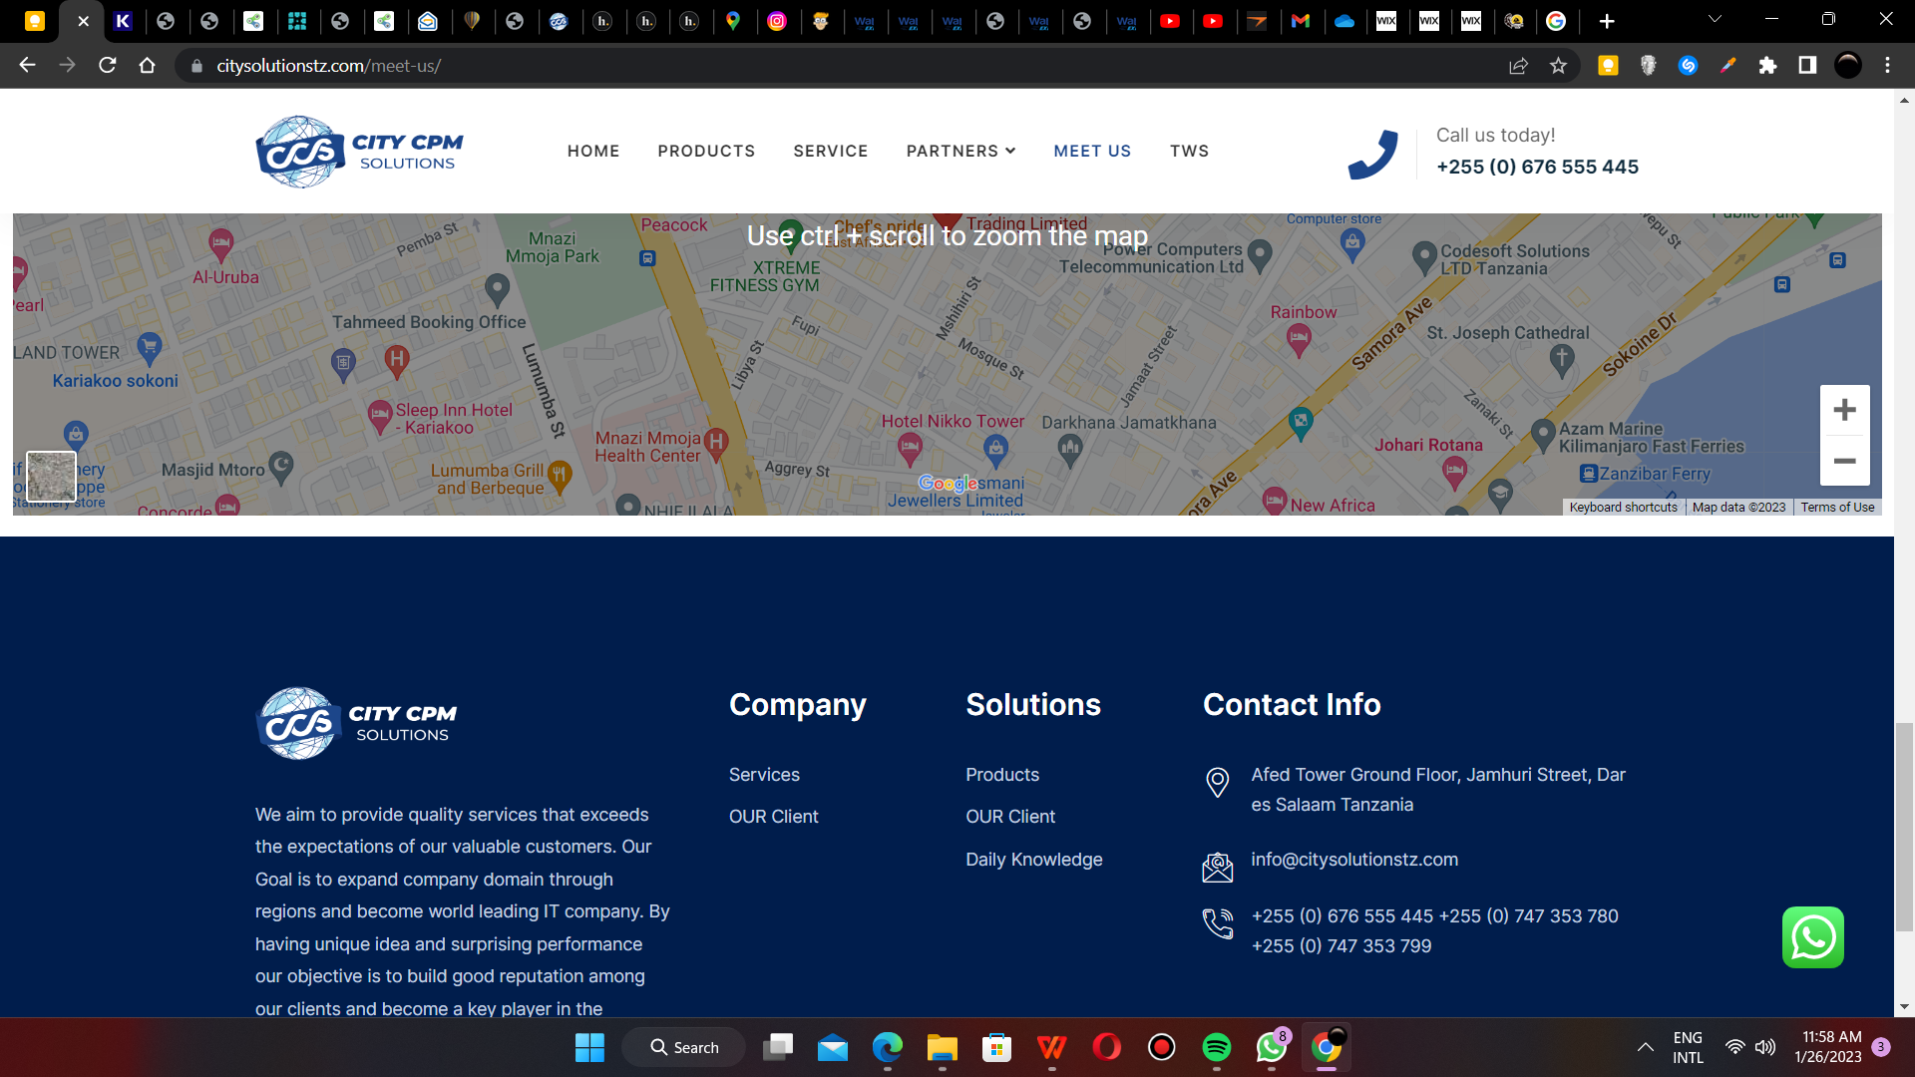
Task: Click the Windows taskbar Search box
Action: click(684, 1047)
